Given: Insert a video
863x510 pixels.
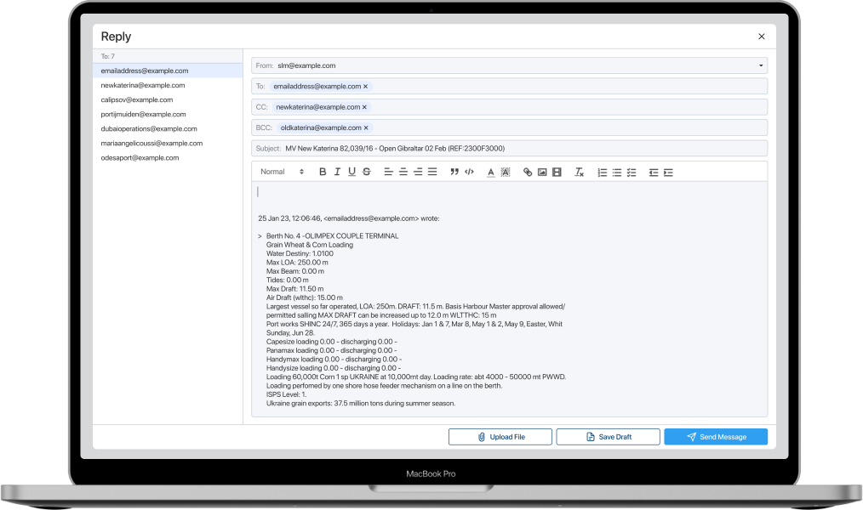Looking at the screenshot, I should pyautogui.click(x=557, y=172).
